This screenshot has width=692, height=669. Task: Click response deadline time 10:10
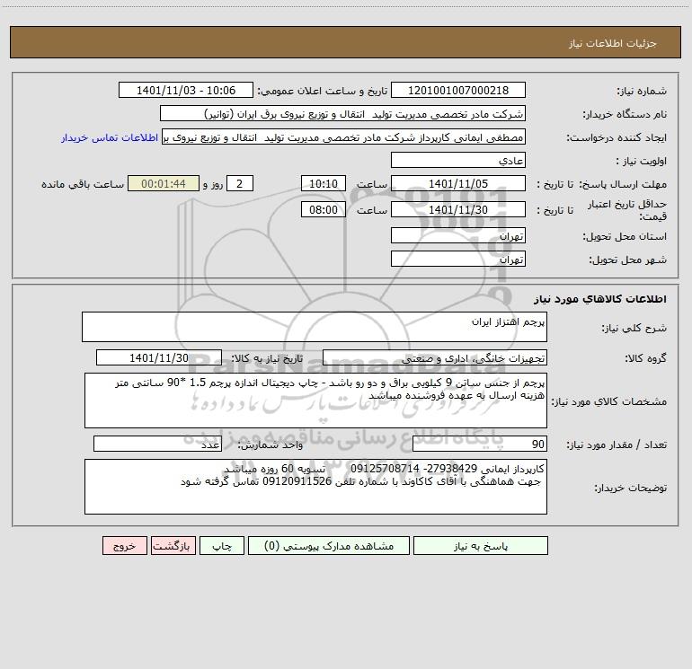tap(323, 183)
